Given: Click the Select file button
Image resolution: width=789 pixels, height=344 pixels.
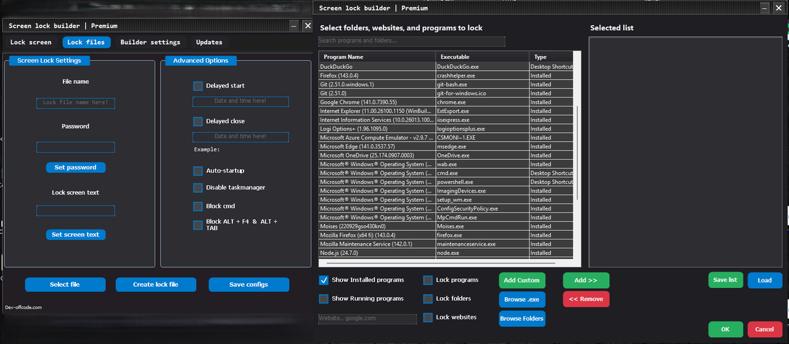Looking at the screenshot, I should pyautogui.click(x=65, y=284).
